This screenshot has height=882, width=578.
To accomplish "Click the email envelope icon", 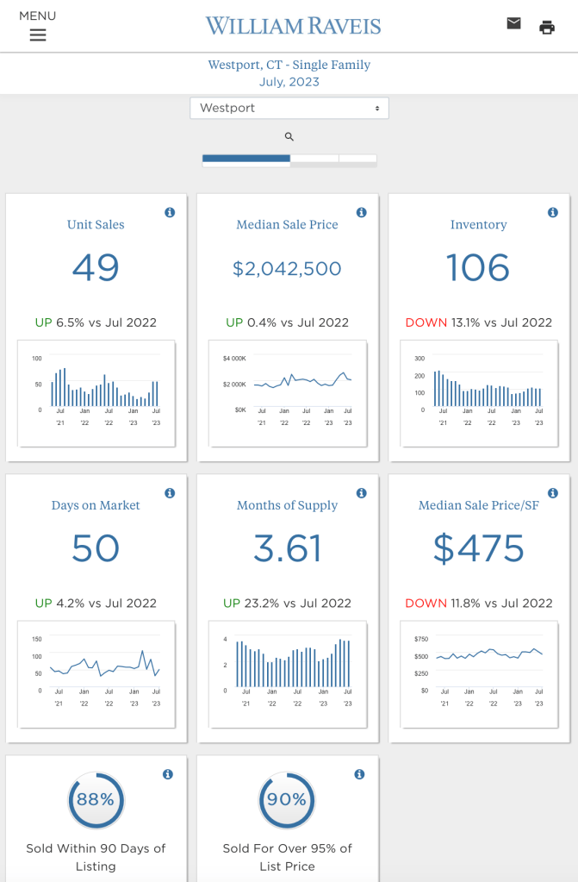I will point(513,24).
